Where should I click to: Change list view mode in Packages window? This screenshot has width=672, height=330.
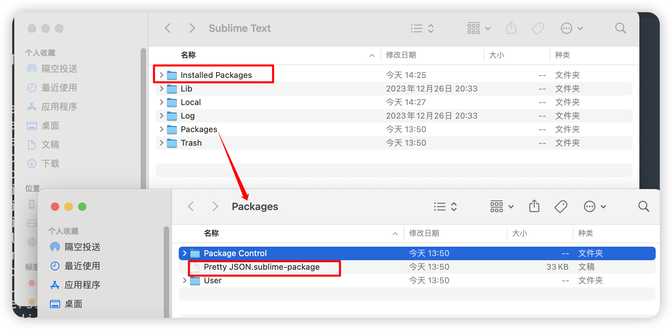click(445, 207)
